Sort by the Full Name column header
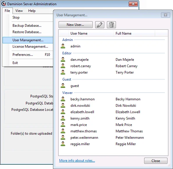The width and height of the screenshot is (173, 169). 134,33
